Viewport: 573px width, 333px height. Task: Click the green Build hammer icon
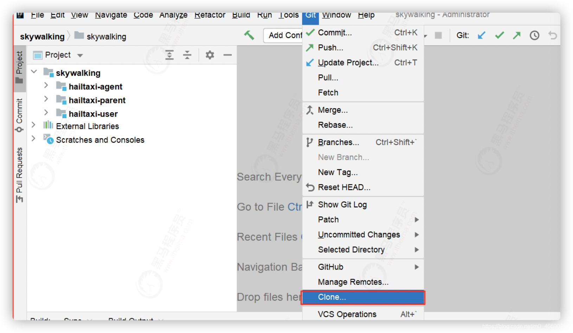pos(249,35)
